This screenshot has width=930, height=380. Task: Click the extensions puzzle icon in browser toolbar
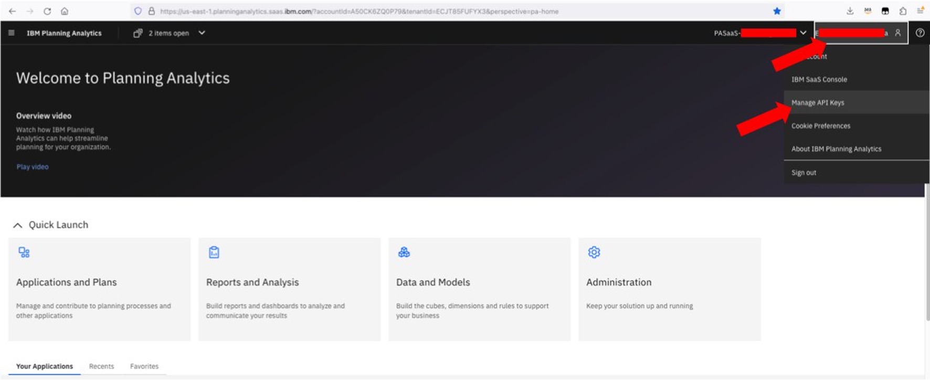pos(903,11)
